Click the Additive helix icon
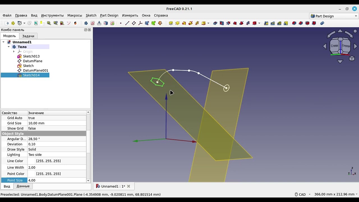Viewport: 359px width, 202px height. [197, 23]
